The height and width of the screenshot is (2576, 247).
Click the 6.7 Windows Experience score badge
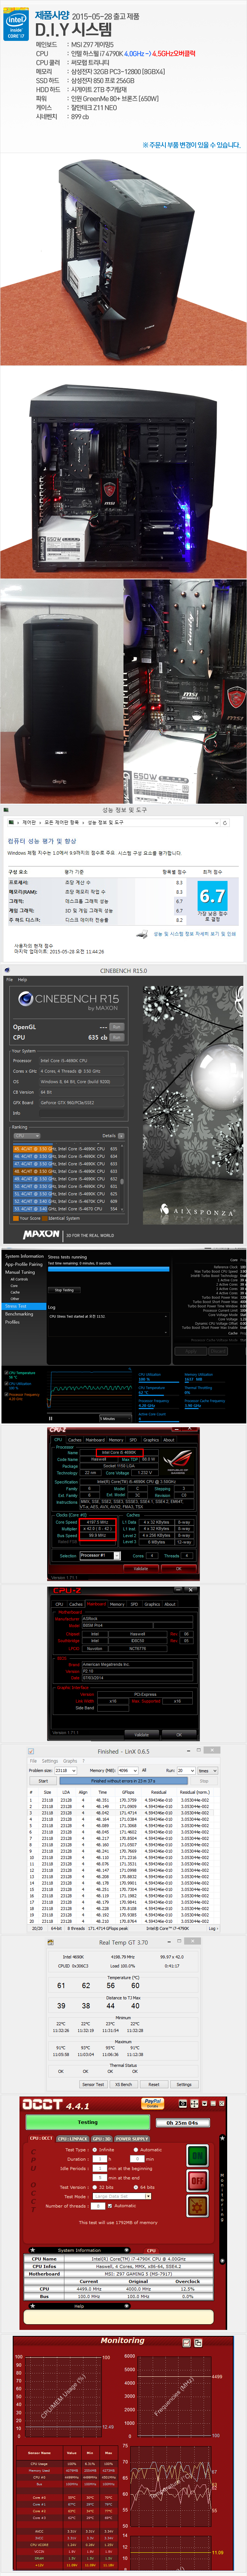point(212,896)
